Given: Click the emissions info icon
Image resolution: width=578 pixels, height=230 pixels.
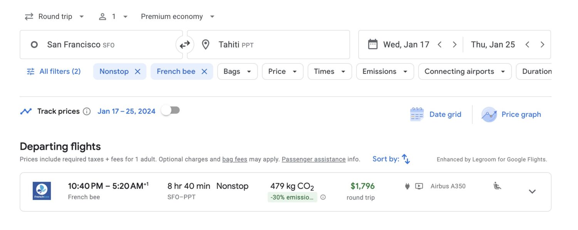Looking at the screenshot, I should click(323, 197).
